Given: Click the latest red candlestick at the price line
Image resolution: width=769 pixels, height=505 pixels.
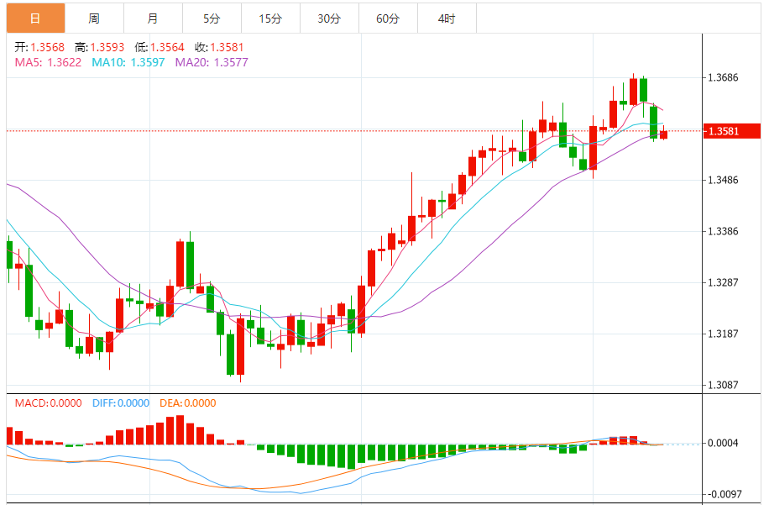Looking at the screenshot, I should coord(663,134).
